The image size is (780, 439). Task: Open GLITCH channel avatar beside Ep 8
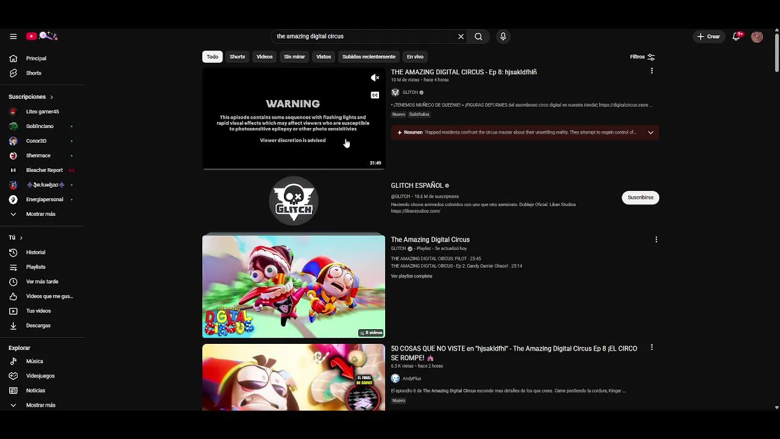coord(395,93)
